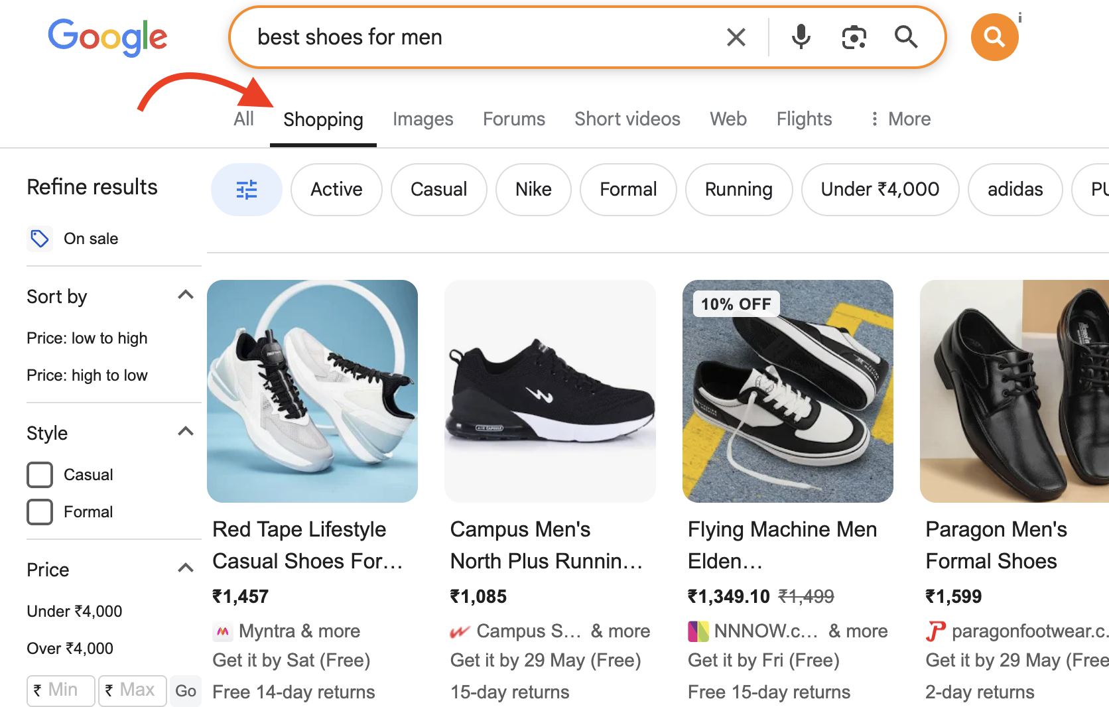The image size is (1109, 707).
Task: Sort by Price: high to low
Action: 87,375
